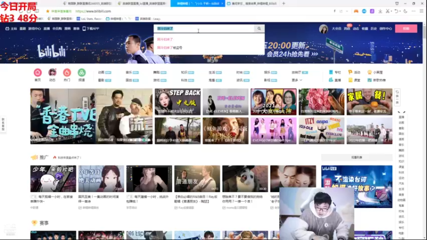Click the refresh 换一换 icon beside thumbnails
427x240 pixels.
coord(397,98)
